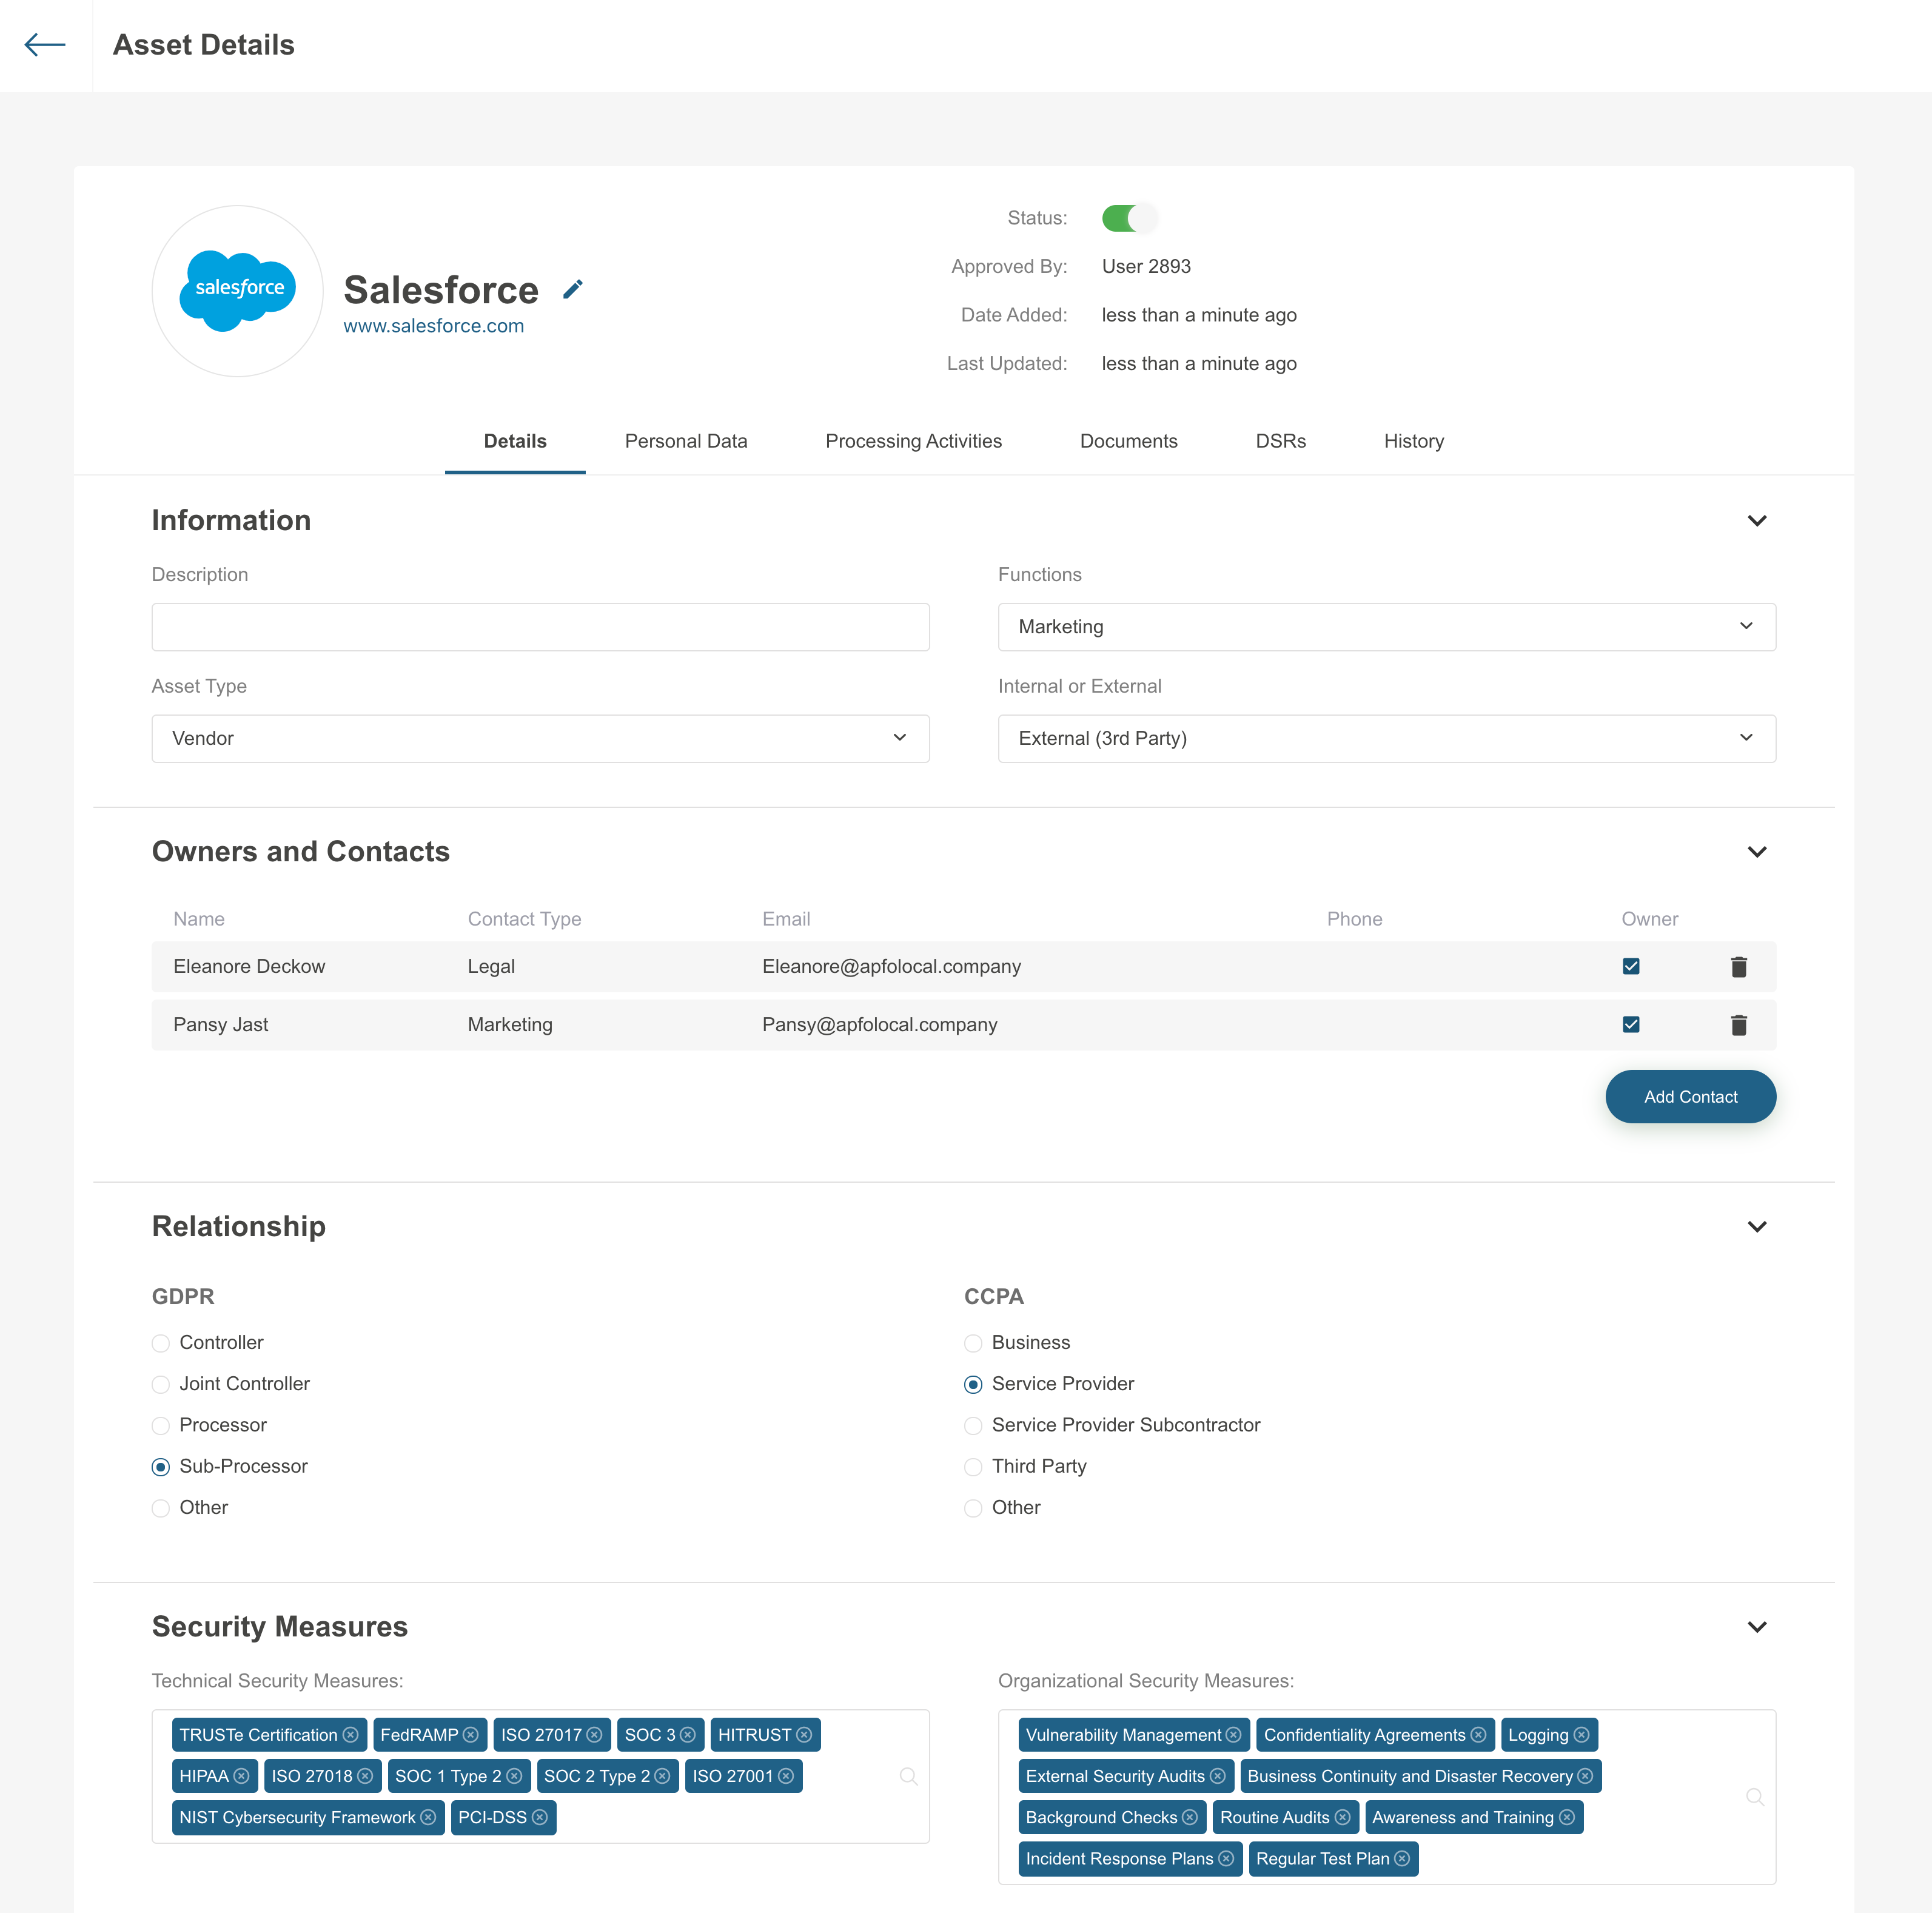Remove the HITRUST security tag
The height and width of the screenshot is (1913, 1932).
pos(804,1735)
